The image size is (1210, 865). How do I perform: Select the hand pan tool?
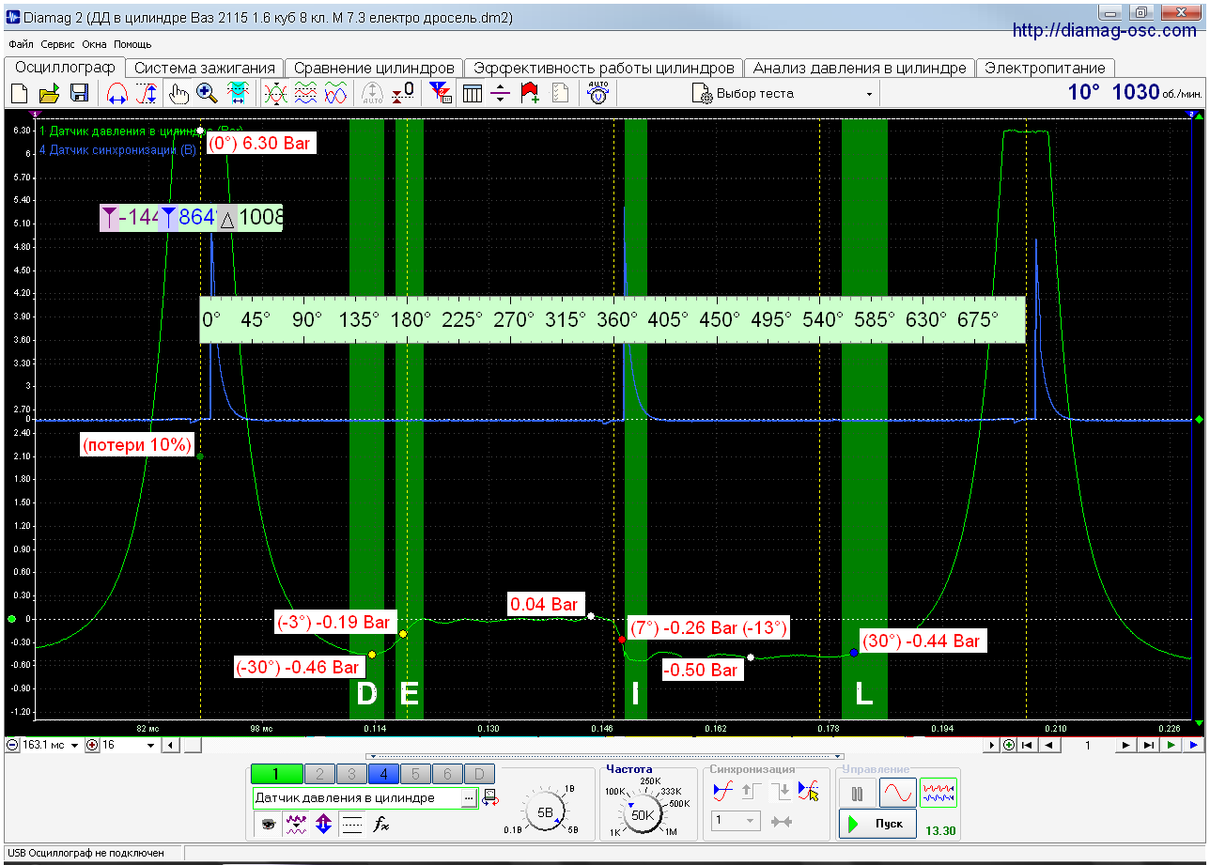pos(178,93)
